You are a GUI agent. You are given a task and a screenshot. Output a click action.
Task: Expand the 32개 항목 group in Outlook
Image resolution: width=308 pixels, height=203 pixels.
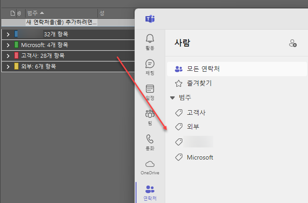click(8, 35)
